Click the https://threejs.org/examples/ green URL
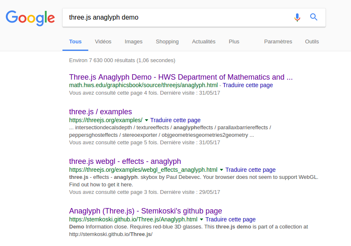The image size is (351, 246). [106, 120]
